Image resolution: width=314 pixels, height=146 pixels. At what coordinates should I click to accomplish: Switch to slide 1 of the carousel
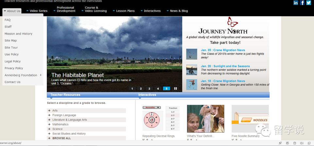132,88
